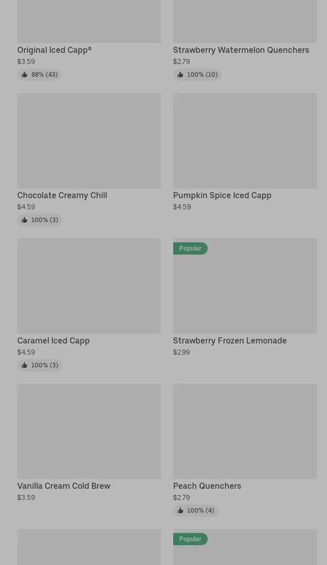Select Vanilla Cream Cold Brew title

point(64,486)
